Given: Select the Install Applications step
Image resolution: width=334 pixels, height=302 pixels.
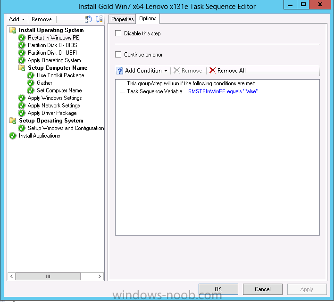Looking at the screenshot, I should 40,136.
